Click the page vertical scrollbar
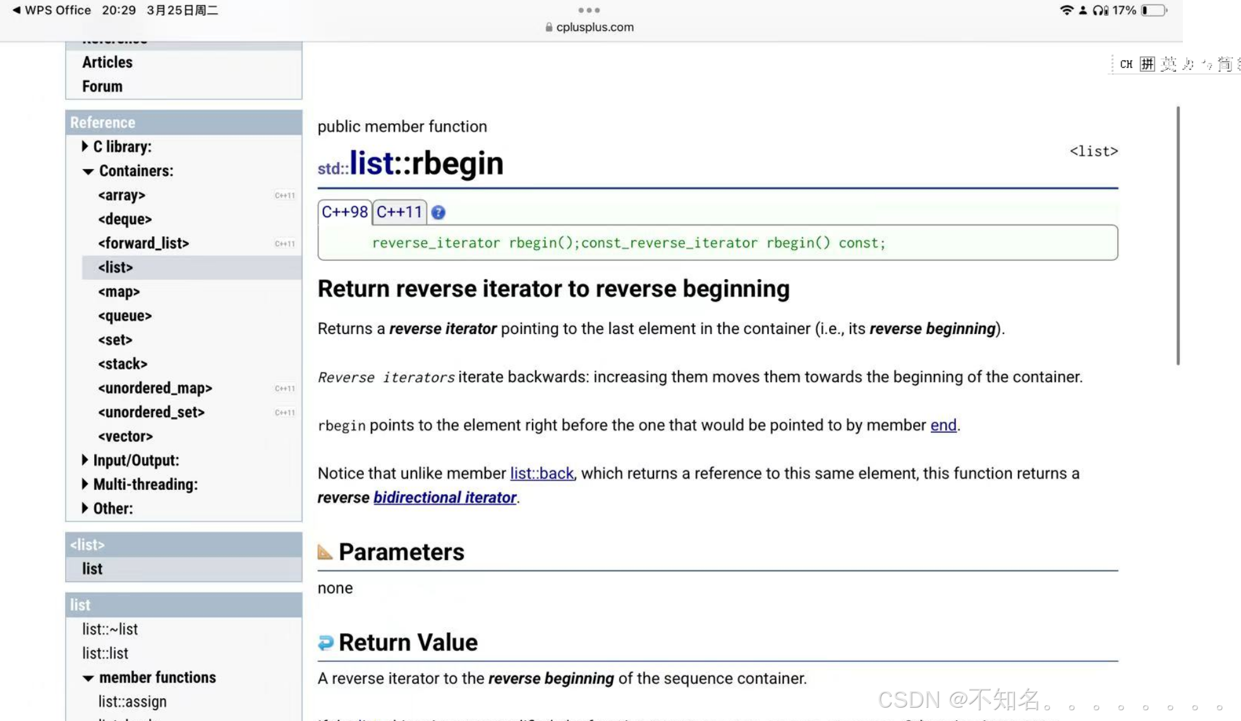This screenshot has width=1241, height=721. tap(1178, 235)
